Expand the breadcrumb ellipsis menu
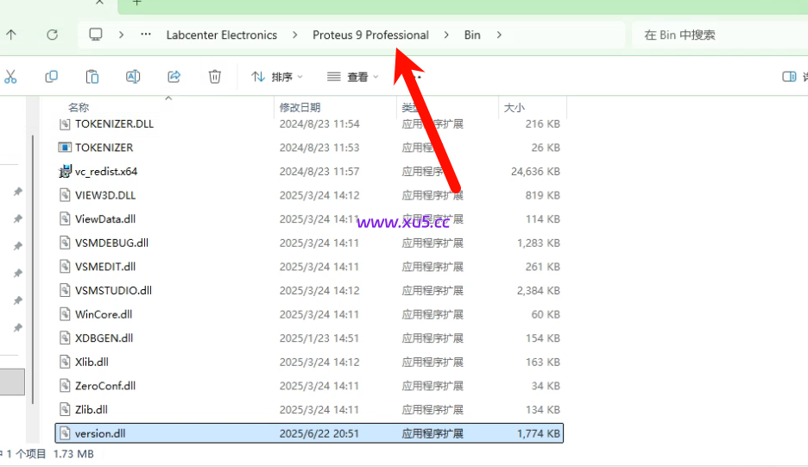 147,35
